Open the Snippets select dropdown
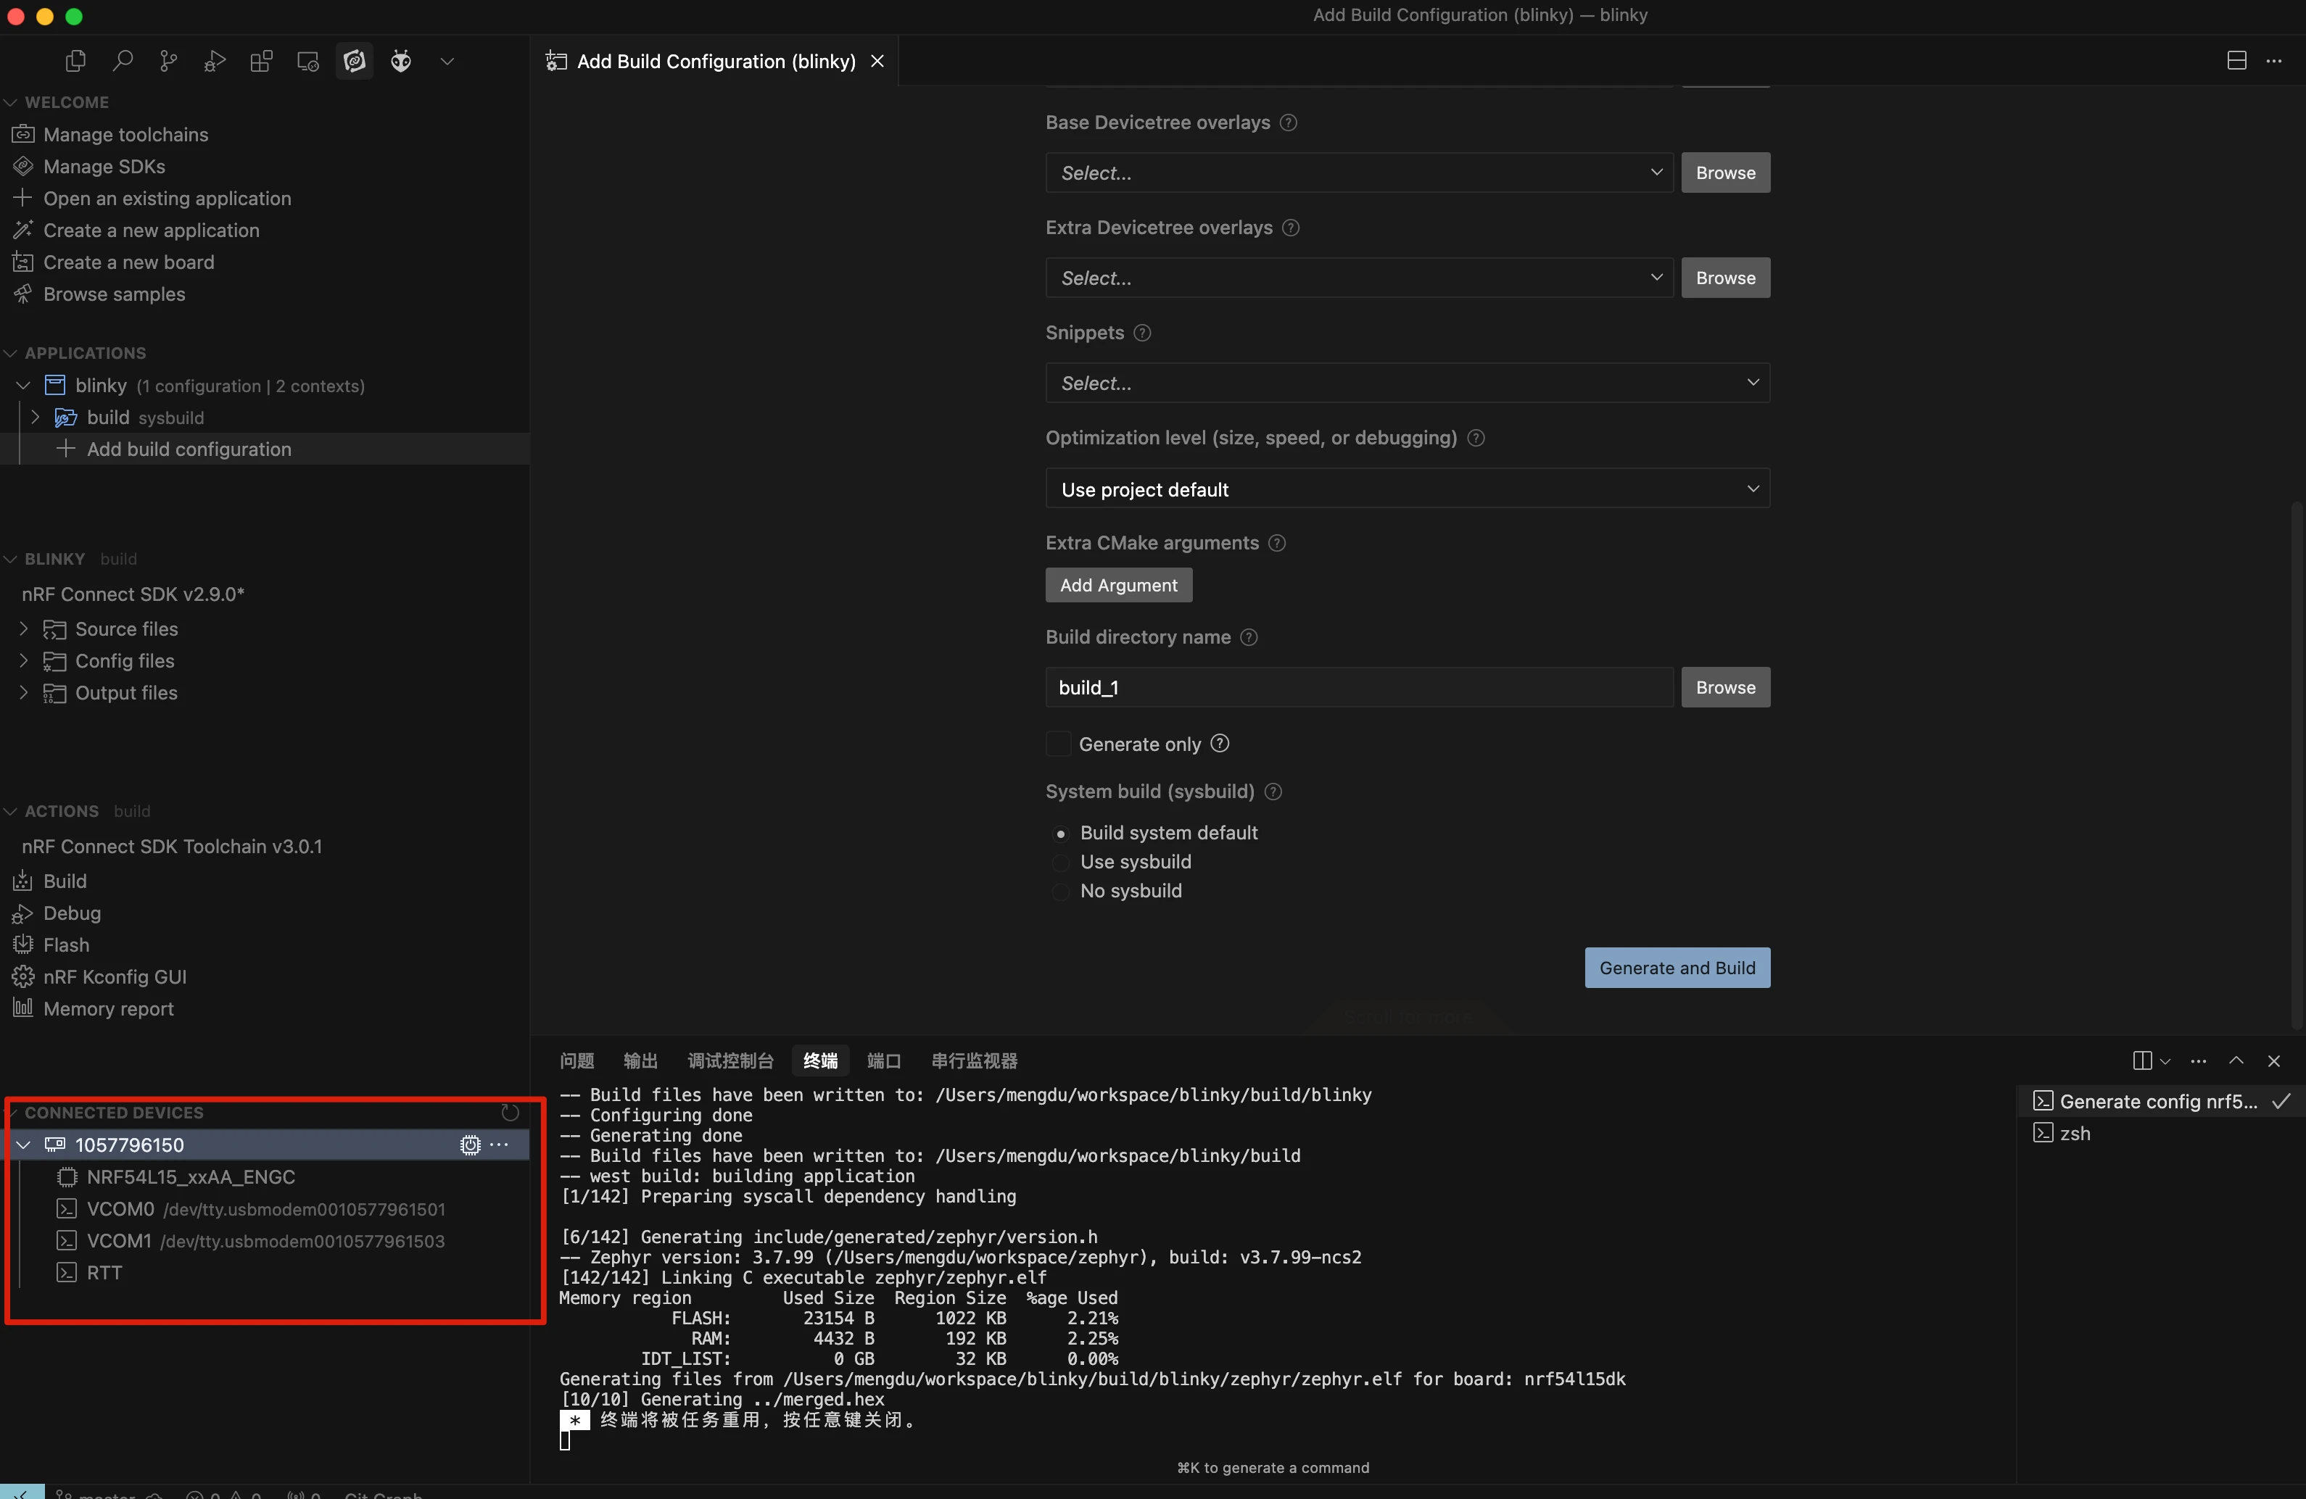Image resolution: width=2306 pixels, height=1499 pixels. [x=1407, y=383]
